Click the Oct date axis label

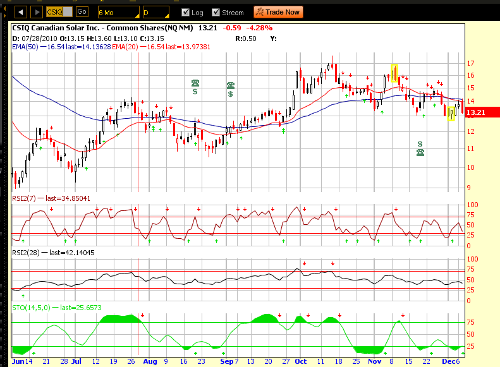pos(301,361)
